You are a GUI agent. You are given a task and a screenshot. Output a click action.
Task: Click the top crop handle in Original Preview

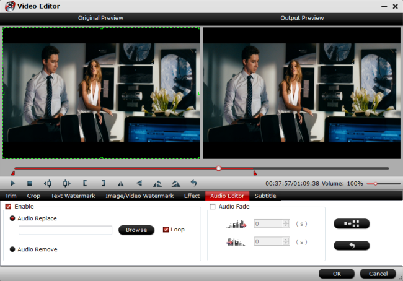[101, 28]
